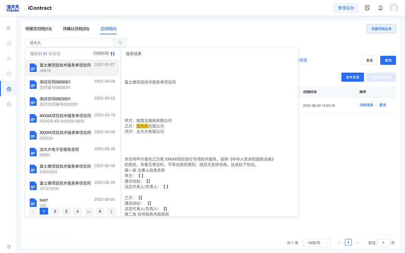Select the 法大大电子签服务合同 search result

pos(59,150)
